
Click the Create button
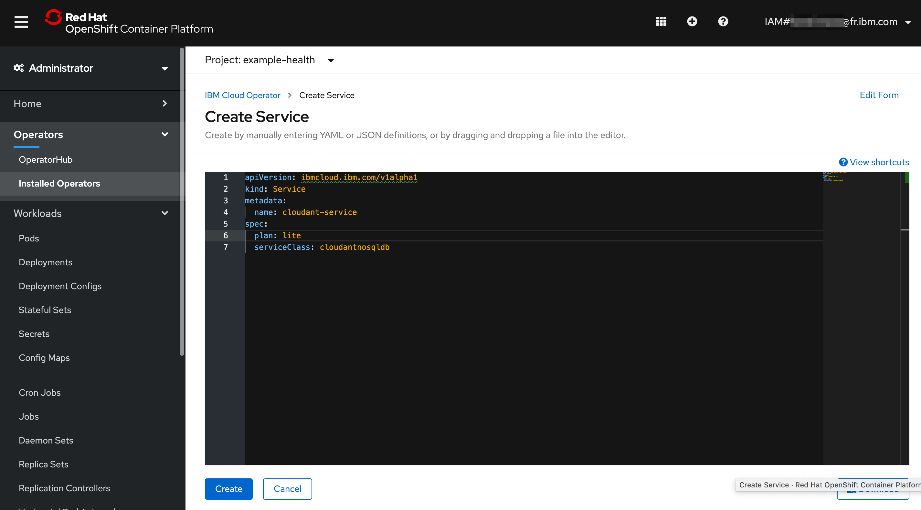coord(229,489)
